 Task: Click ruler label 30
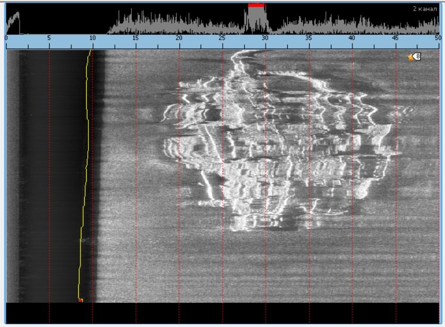tap(265, 38)
